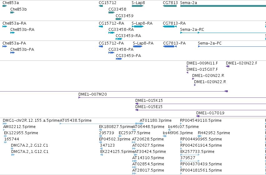Open the CG15712-RA transcript label

112,23
